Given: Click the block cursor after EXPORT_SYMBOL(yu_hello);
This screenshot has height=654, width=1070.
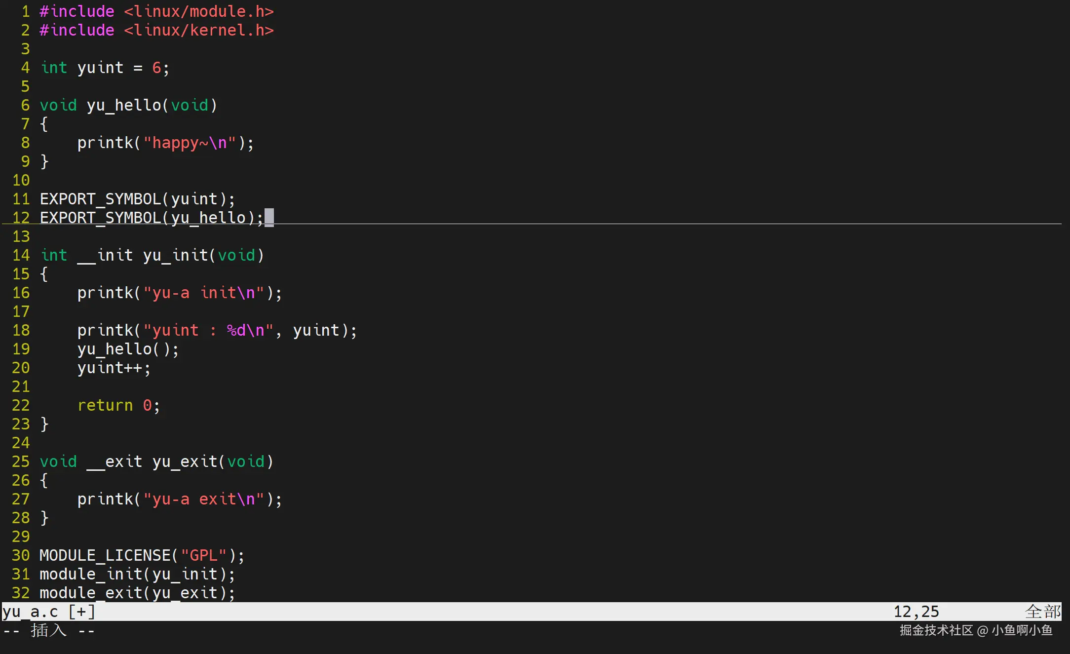Looking at the screenshot, I should [x=269, y=218].
